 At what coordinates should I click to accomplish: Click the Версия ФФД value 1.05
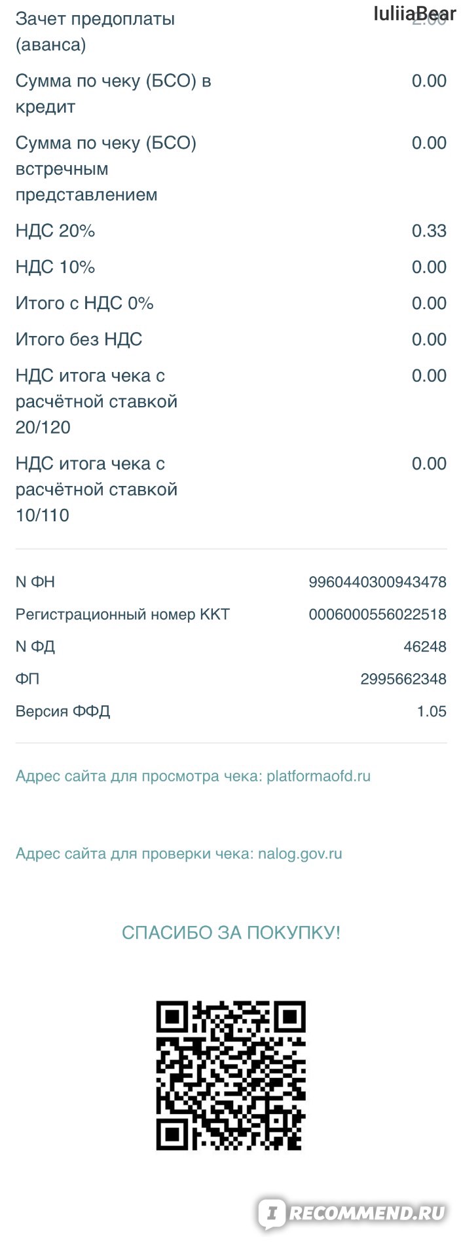(x=432, y=711)
